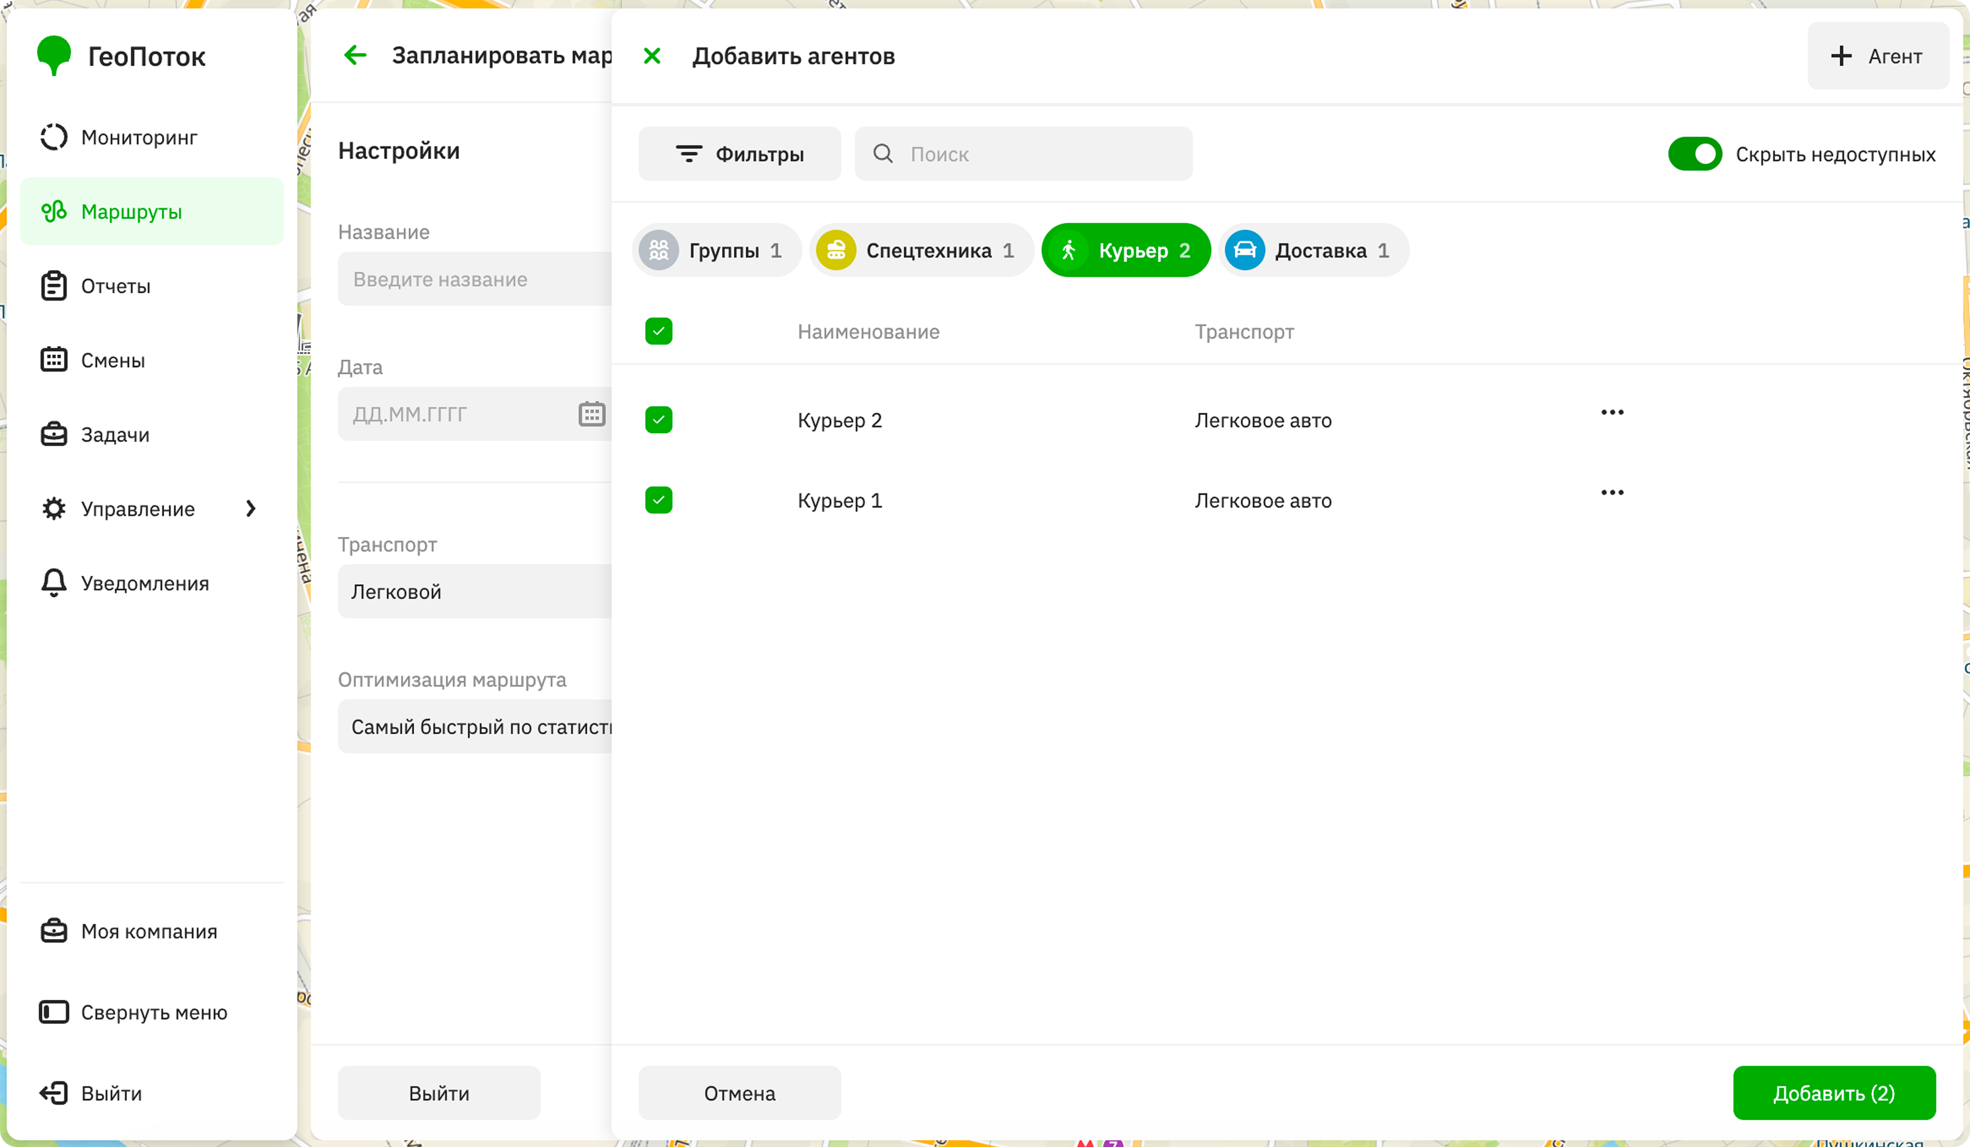Collapse the sidebar with Свернуть меню
This screenshot has height=1147, width=1970.
[152, 1013]
